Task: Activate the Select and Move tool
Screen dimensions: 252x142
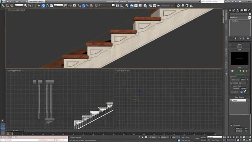Action: 43,6
